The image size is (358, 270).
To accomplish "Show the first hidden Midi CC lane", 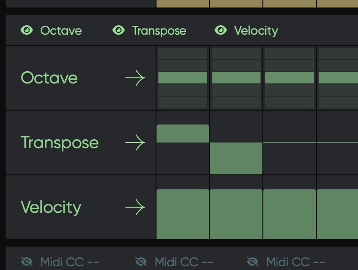I will (27, 262).
